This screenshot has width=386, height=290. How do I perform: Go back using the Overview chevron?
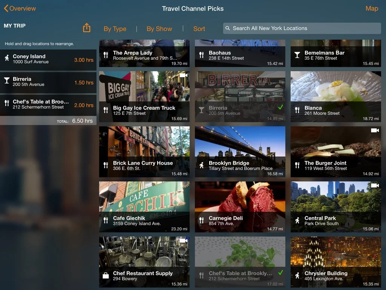point(20,8)
